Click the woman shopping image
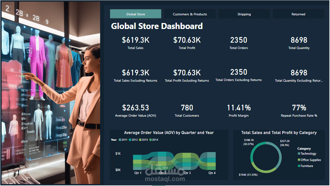Viewport: 330px width, 186px height. (x=51, y=93)
